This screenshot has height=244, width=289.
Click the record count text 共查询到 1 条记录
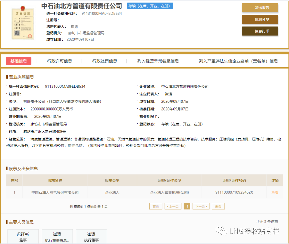tap(83, 206)
